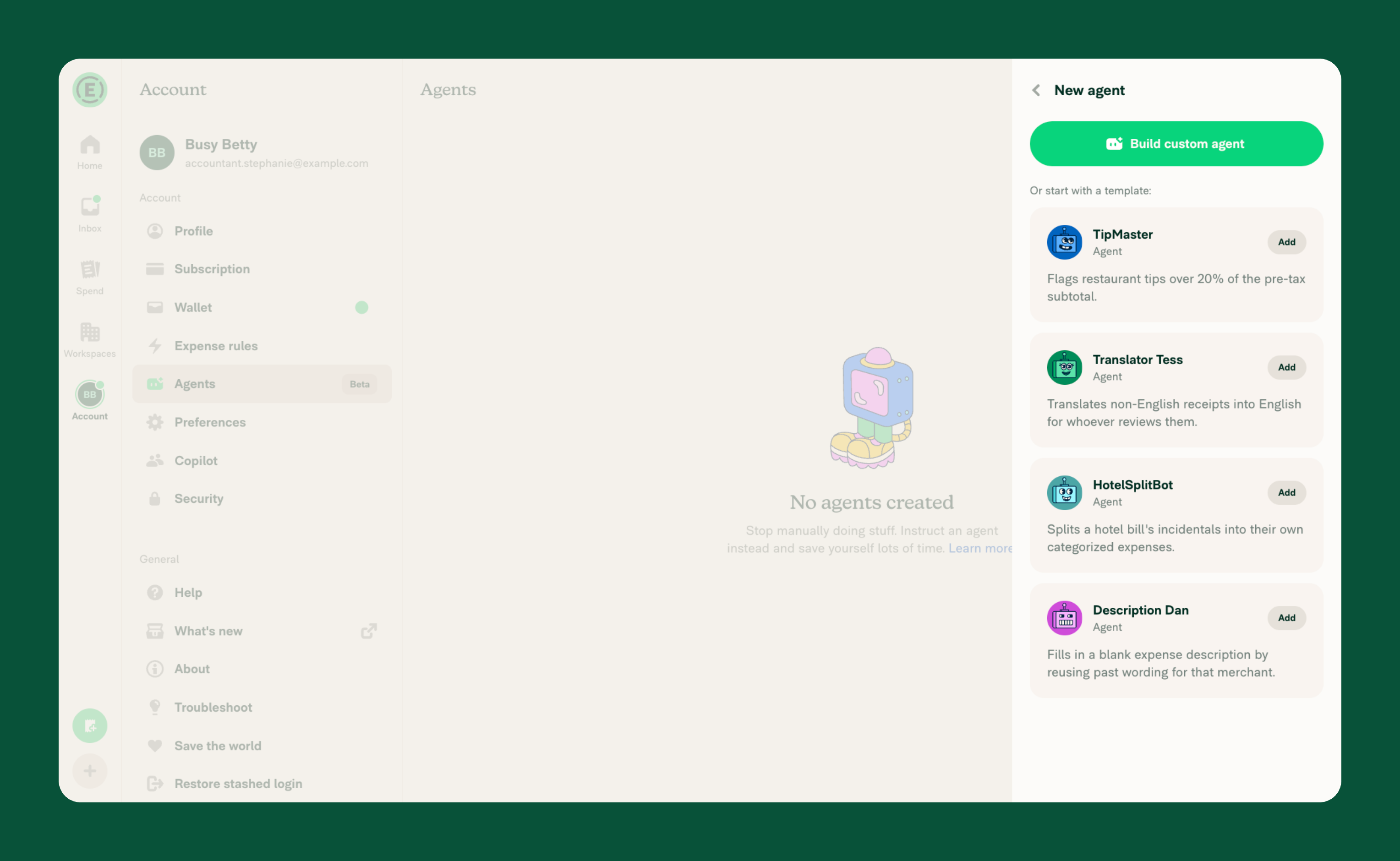1400x861 pixels.
Task: Click the TipMaster description about restaurant tips
Action: coord(1176,288)
